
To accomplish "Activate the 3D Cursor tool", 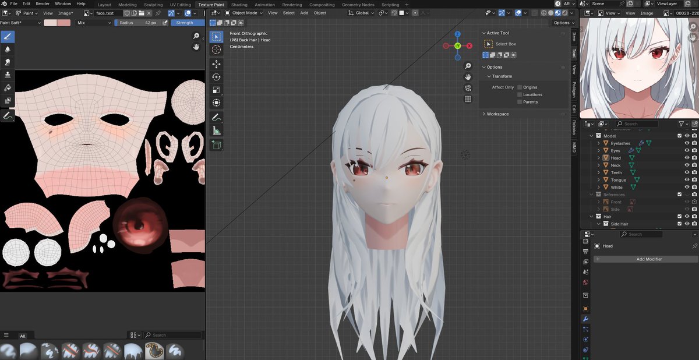I will (216, 50).
